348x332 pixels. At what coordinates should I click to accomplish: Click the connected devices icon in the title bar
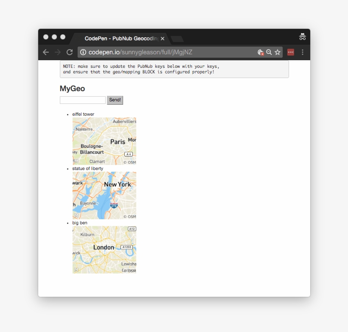pyautogui.click(x=302, y=37)
